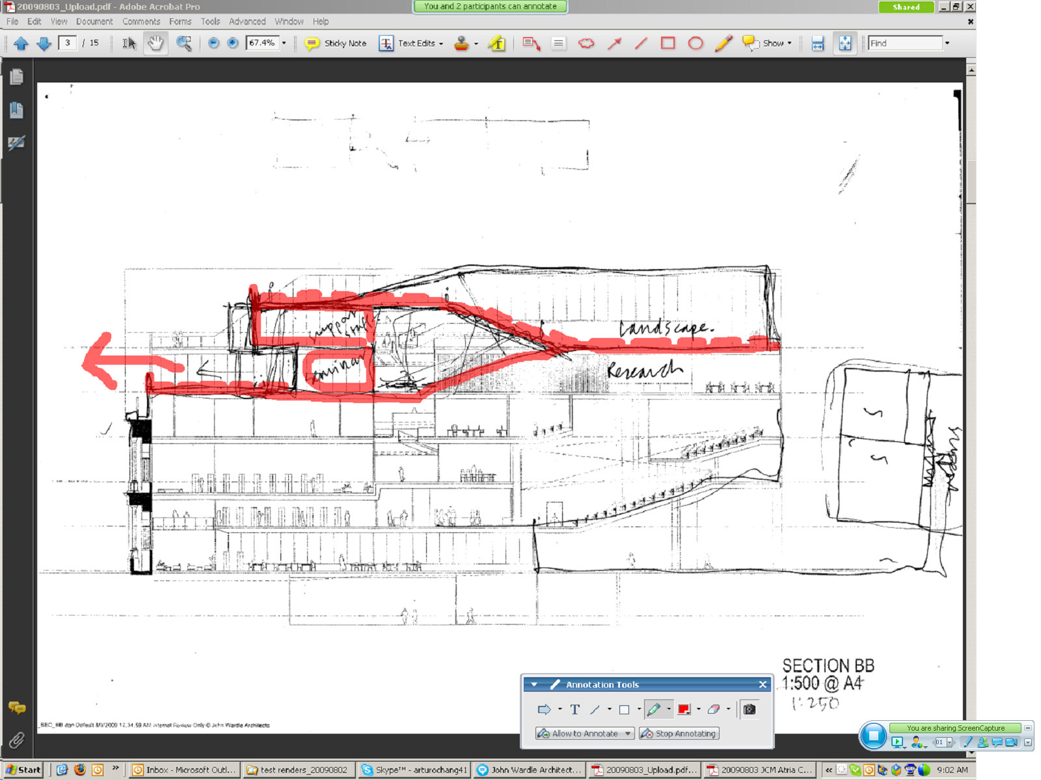Screen dimensions: 1041x780
Task: Edit the zoom level field showing 67.4%
Action: 262,44
